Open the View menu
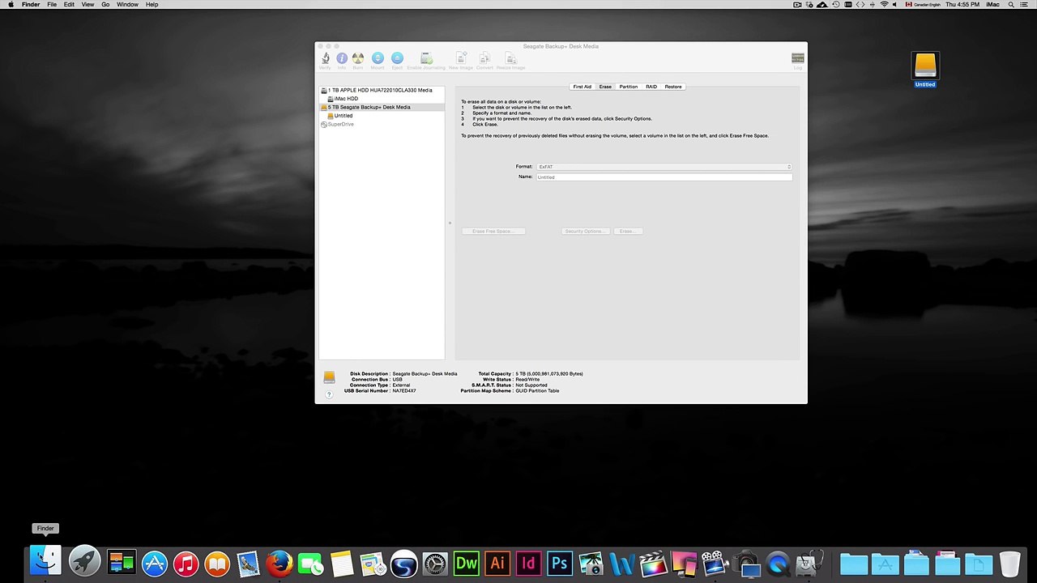The width and height of the screenshot is (1037, 583). tap(87, 5)
